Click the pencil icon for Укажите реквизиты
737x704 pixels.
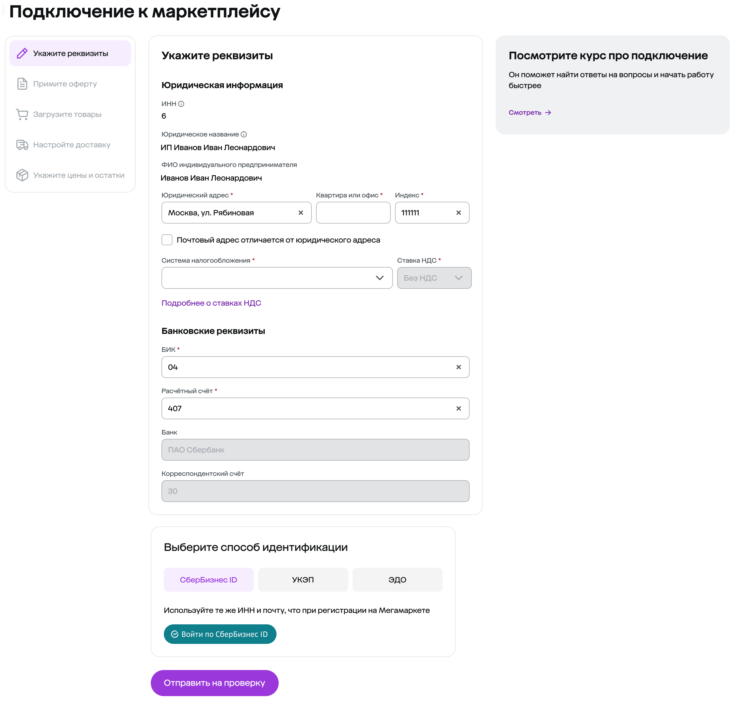pyautogui.click(x=22, y=53)
